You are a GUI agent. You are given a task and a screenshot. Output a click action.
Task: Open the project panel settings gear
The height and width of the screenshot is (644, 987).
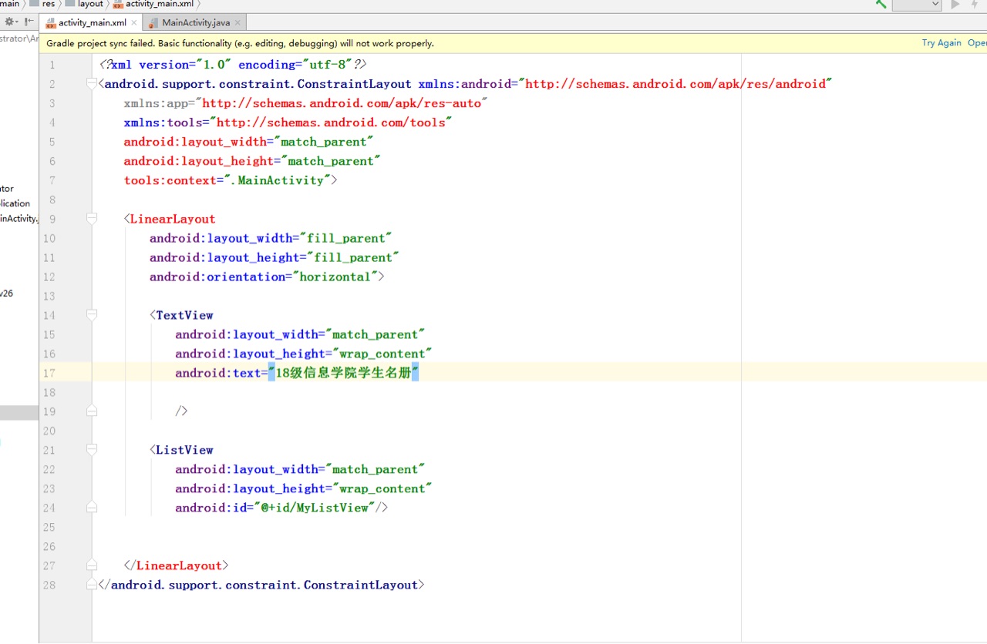coord(11,22)
